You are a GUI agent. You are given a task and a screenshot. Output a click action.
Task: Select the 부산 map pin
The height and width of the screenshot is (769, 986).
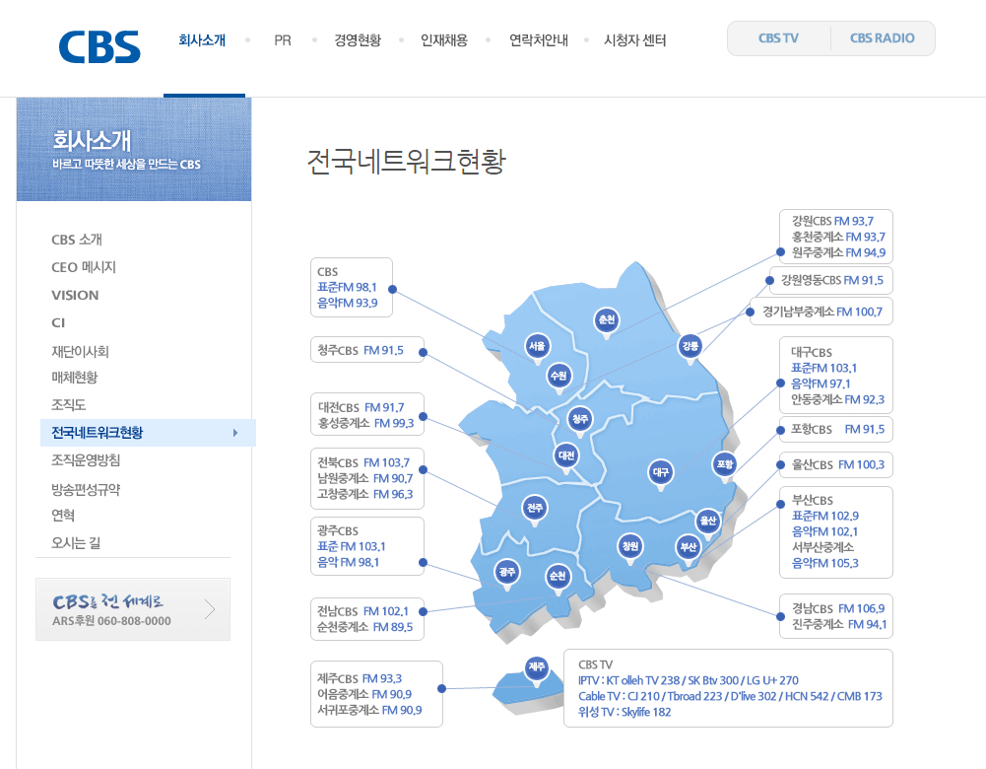(689, 549)
